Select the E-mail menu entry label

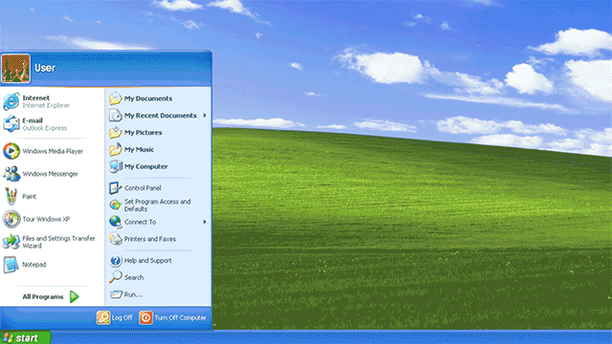(x=33, y=120)
